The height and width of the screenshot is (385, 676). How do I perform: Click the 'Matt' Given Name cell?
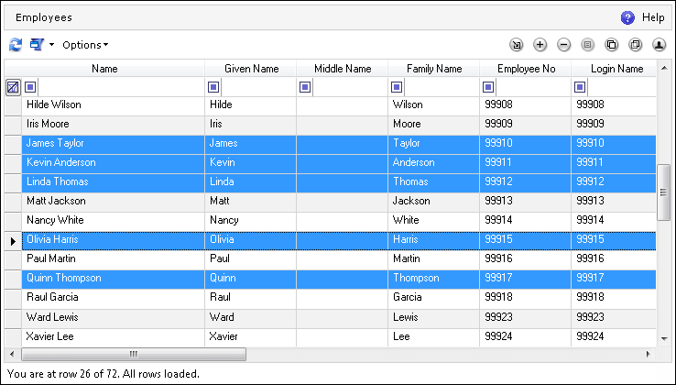tap(250, 202)
